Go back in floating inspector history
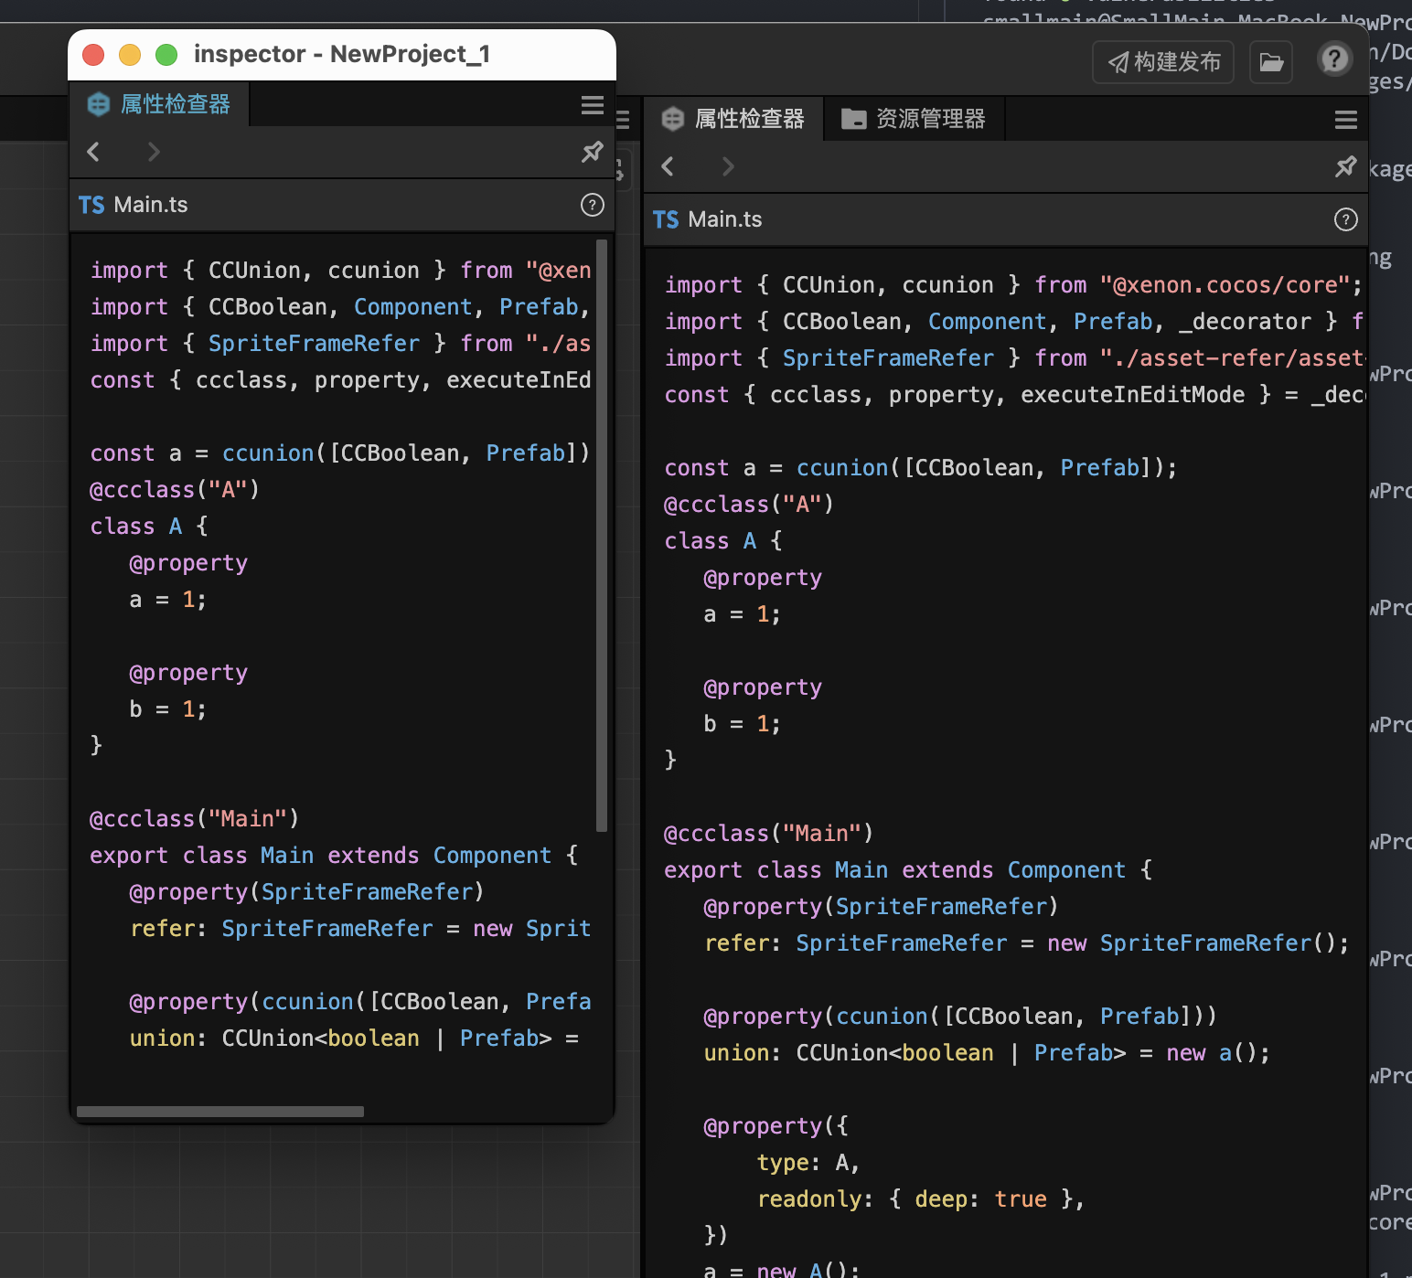 tap(93, 152)
